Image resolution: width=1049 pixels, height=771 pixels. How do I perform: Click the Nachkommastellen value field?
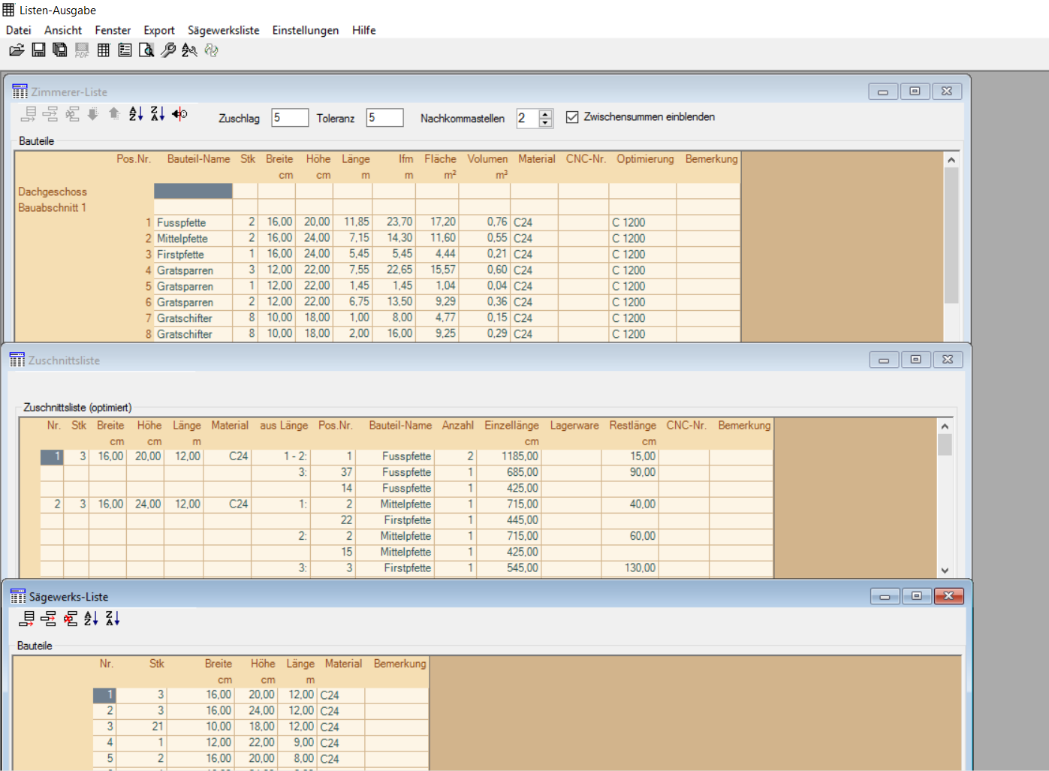[528, 118]
